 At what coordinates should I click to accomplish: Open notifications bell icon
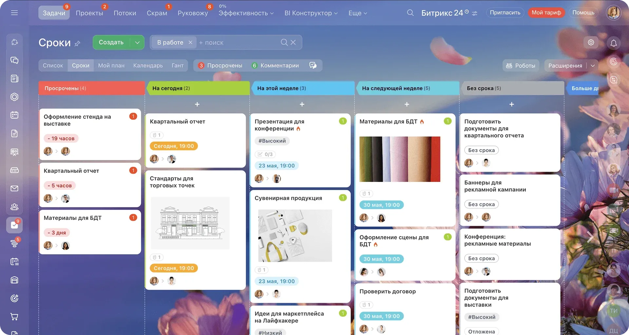click(x=614, y=43)
